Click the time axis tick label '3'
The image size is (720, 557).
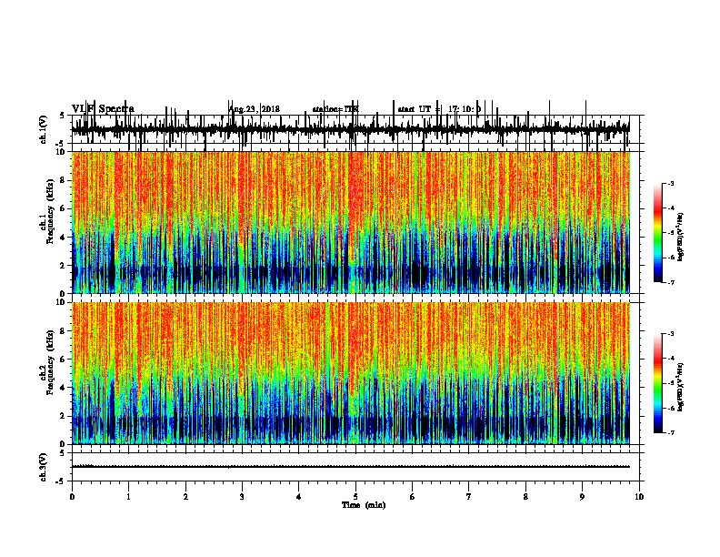click(242, 497)
